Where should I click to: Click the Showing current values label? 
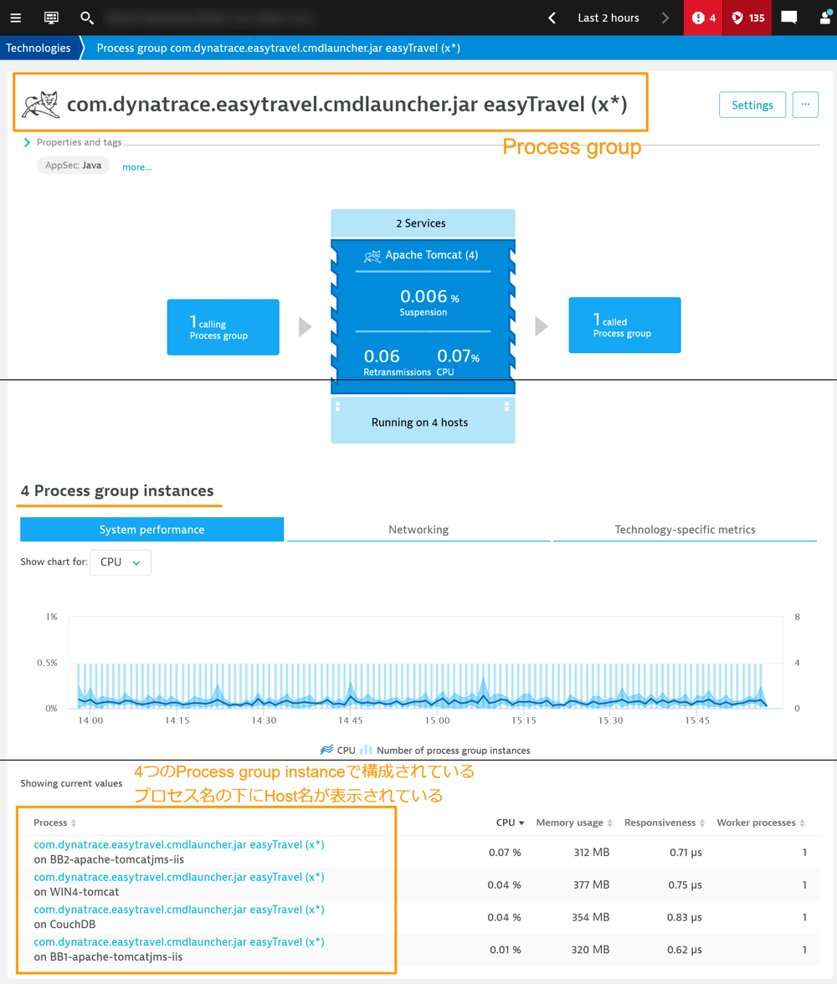pyautogui.click(x=72, y=783)
